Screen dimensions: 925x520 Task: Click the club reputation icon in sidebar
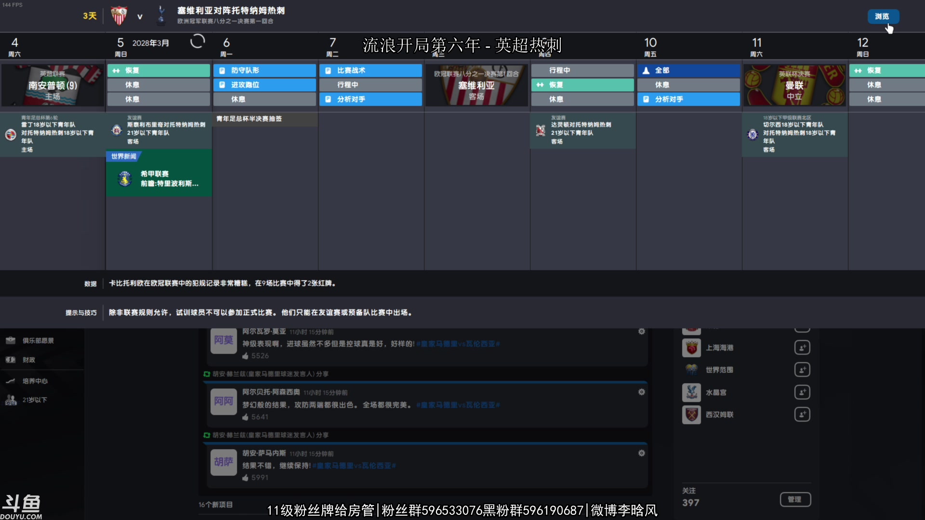pyautogui.click(x=11, y=340)
